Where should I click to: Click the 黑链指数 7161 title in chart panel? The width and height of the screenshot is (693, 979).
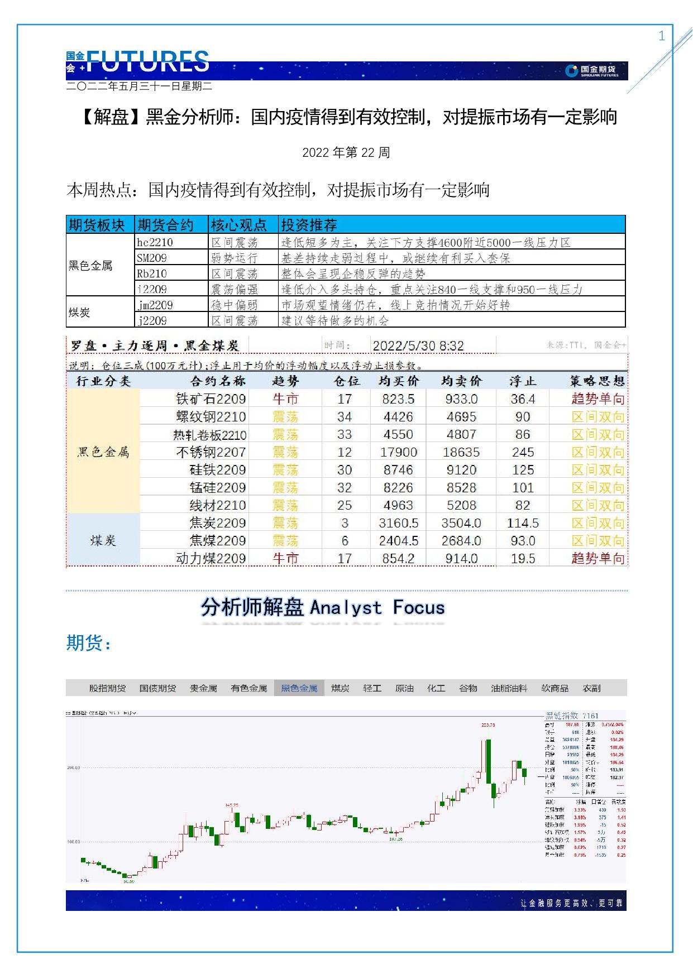click(x=572, y=716)
